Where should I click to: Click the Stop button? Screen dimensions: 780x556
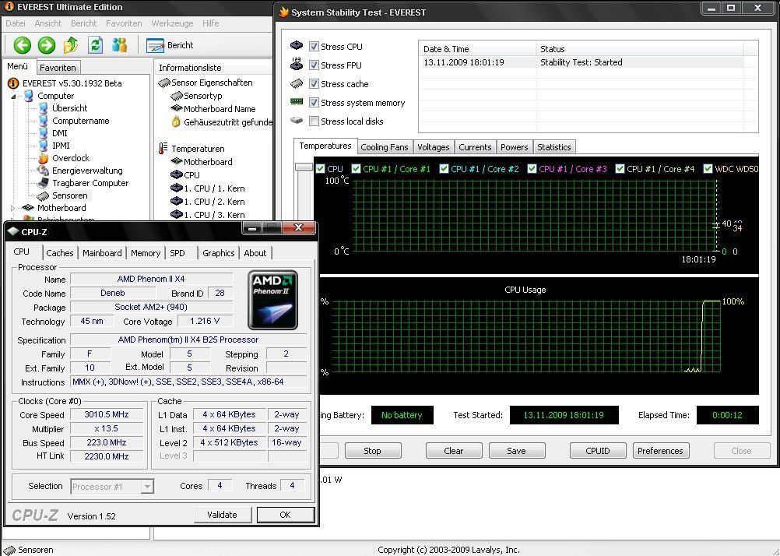pos(373,450)
